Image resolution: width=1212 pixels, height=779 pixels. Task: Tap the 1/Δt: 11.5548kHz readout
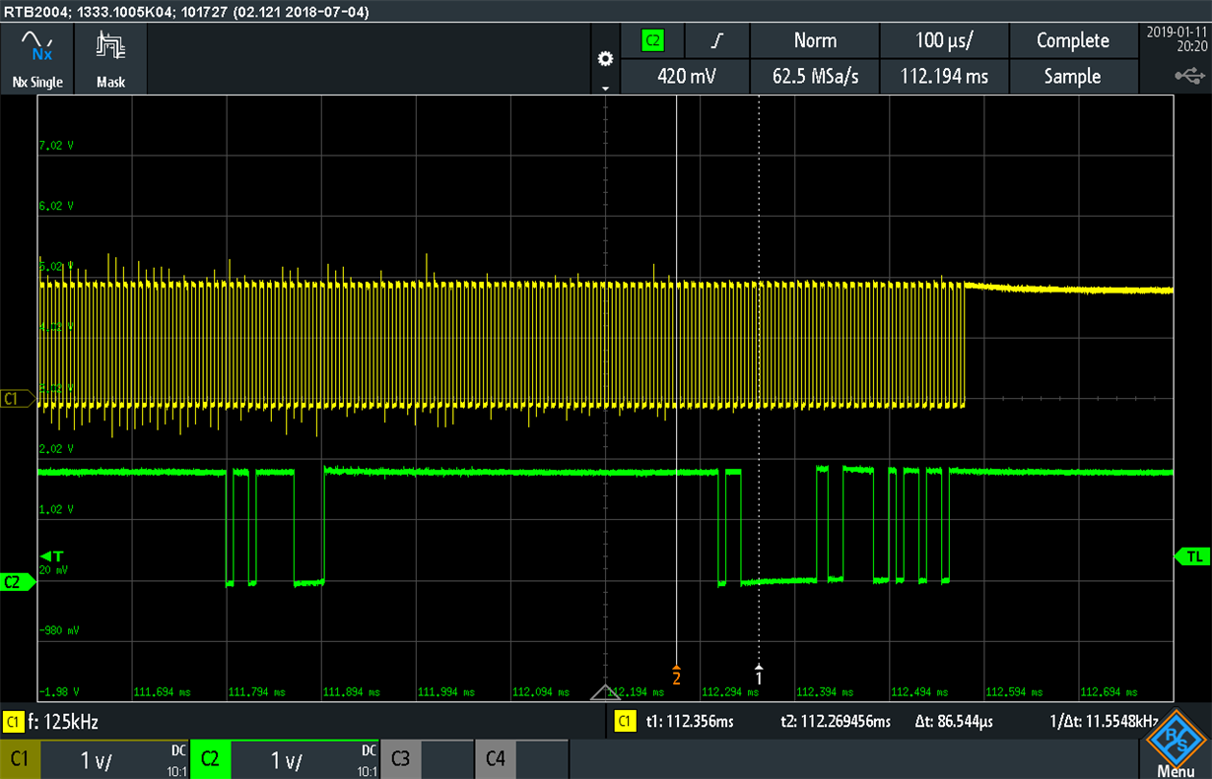(x=1104, y=722)
